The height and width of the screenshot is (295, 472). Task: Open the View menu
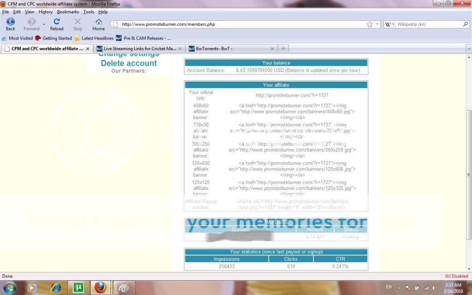[29, 12]
